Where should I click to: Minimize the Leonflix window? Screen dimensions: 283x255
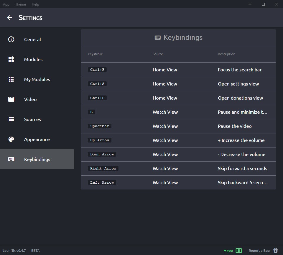pyautogui.click(x=250, y=4)
